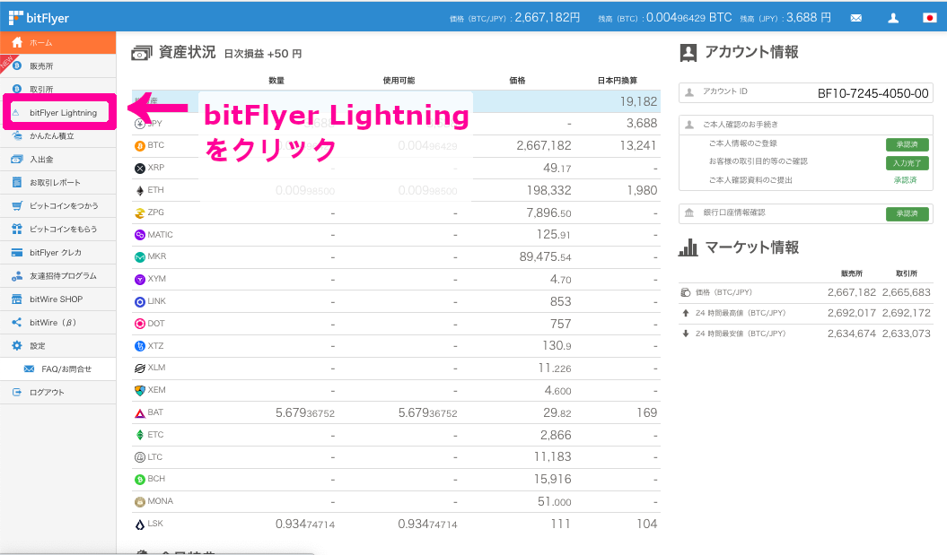Open お取引レポート in the sidebar
This screenshot has height=555, width=947.
[x=58, y=182]
